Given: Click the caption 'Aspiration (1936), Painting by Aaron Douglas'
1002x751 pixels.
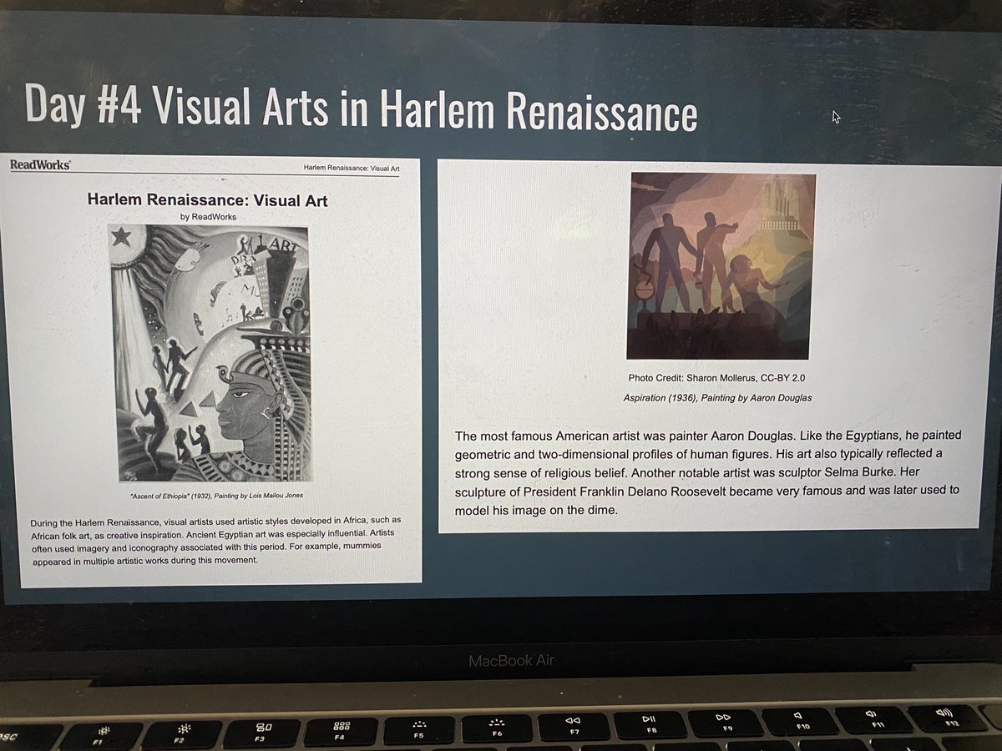Looking at the screenshot, I should (x=717, y=398).
